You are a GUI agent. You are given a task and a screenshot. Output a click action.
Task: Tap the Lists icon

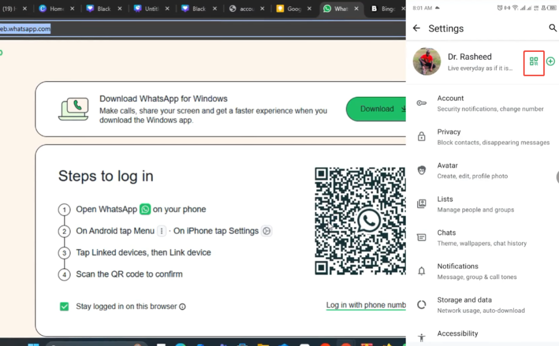point(421,204)
